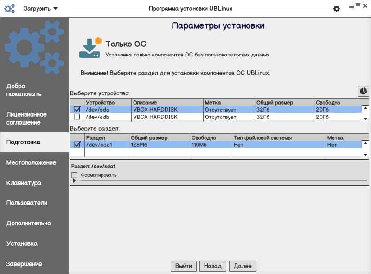Image resolution: width=371 pixels, height=274 pixels.
Task: Click the Выйти button
Action: (184, 266)
